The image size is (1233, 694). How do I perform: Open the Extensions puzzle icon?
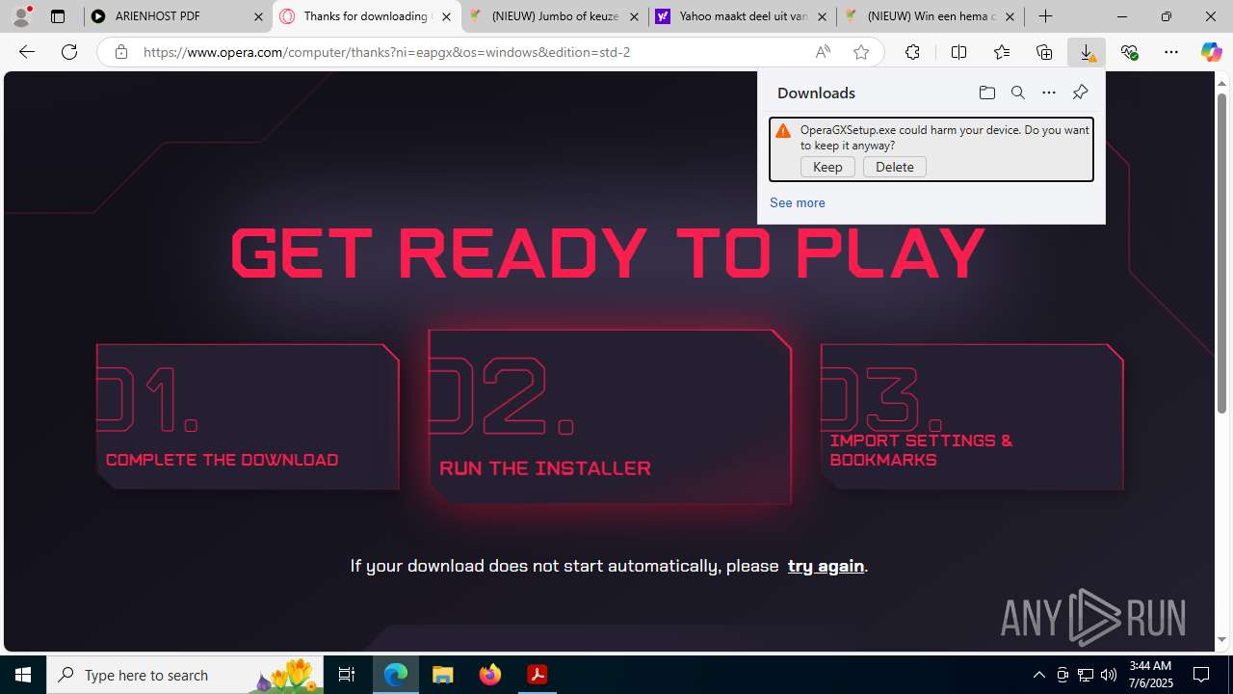[912, 52]
